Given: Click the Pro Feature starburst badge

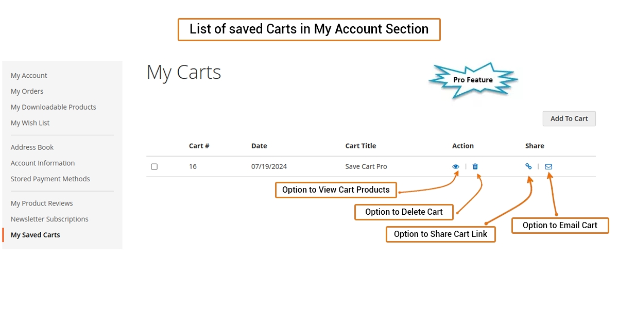Looking at the screenshot, I should pos(473,80).
